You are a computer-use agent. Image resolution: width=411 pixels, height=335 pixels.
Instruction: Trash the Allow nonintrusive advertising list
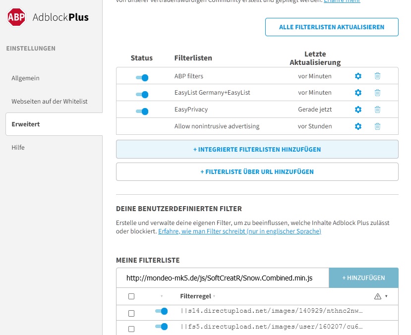[x=377, y=126]
